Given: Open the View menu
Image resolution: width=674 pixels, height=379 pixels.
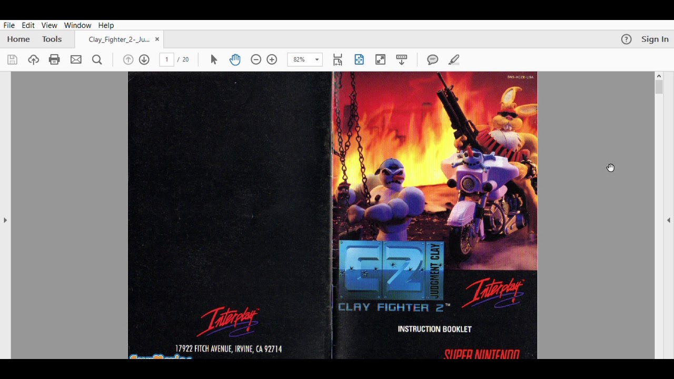Looking at the screenshot, I should (x=49, y=25).
